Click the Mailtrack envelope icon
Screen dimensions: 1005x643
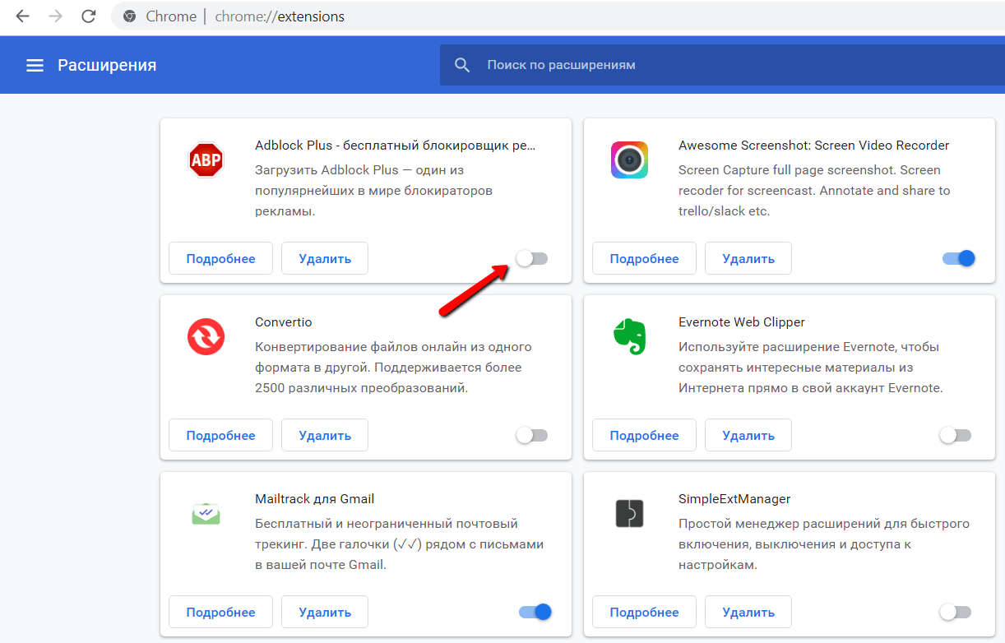pyautogui.click(x=206, y=514)
